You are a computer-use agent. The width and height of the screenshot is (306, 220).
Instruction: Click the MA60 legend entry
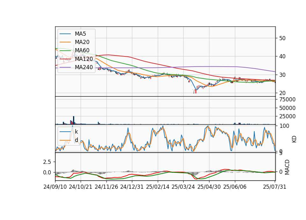point(75,50)
